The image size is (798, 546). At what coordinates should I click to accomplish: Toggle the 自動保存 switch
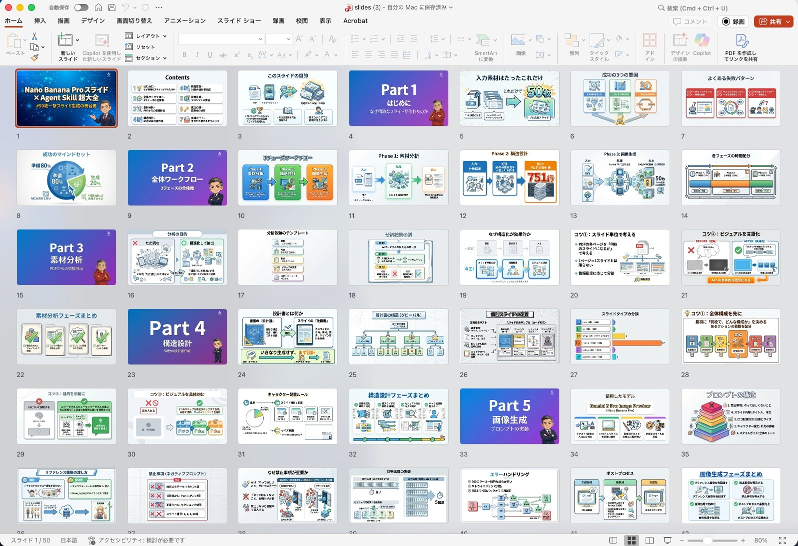[81, 7]
